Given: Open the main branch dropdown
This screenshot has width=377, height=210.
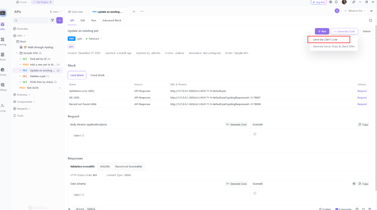Looking at the screenshot, I should click(x=56, y=12).
